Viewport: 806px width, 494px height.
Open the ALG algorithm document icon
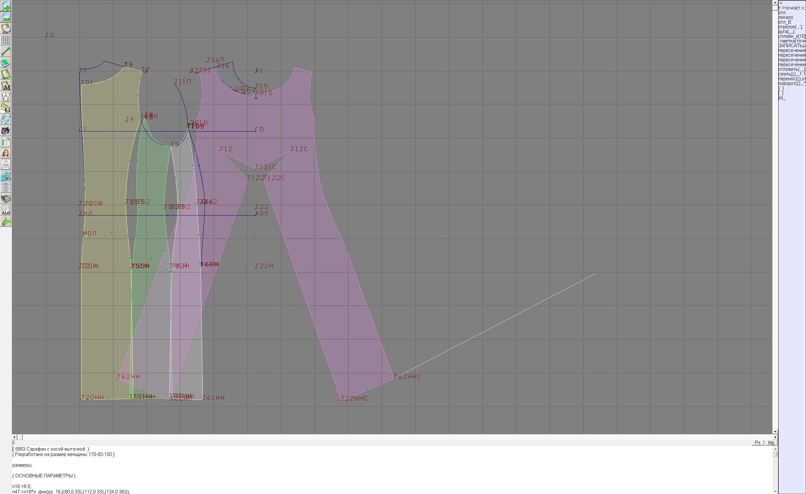[x=6, y=210]
